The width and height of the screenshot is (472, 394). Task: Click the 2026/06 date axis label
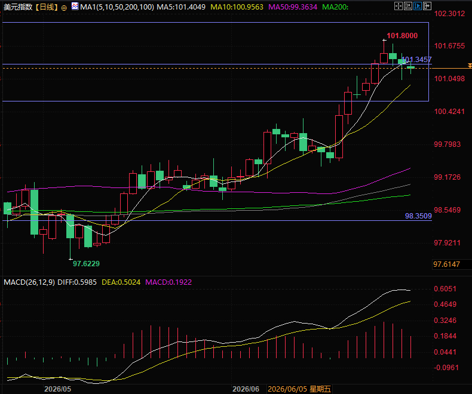[x=246, y=389]
